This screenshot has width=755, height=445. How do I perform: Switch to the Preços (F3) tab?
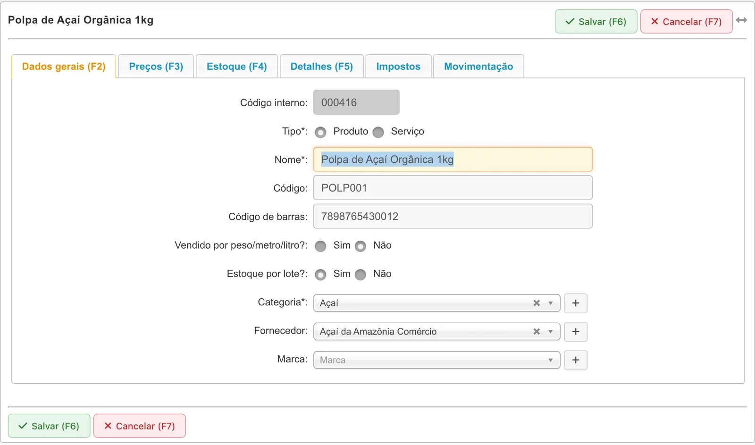(x=156, y=66)
